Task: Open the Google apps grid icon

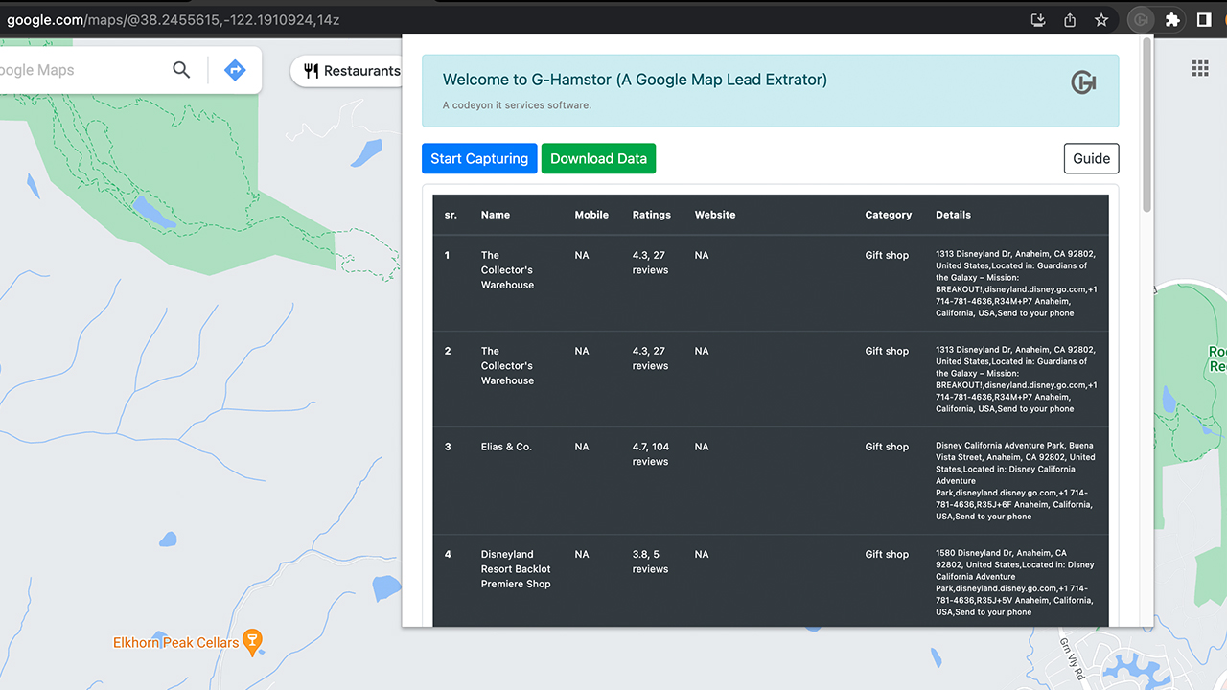Action: [1200, 68]
